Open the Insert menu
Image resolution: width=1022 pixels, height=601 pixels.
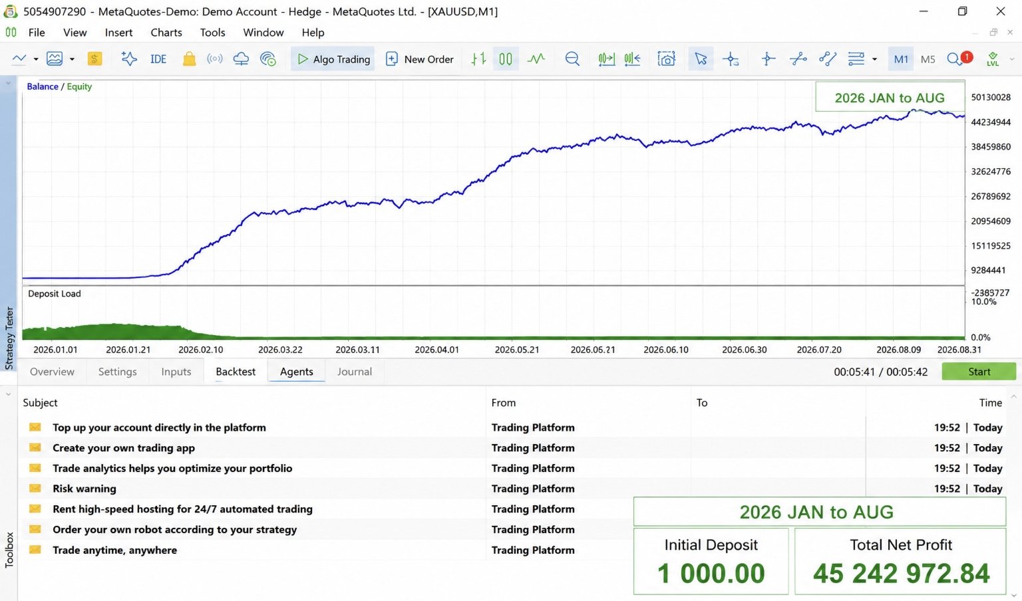[x=118, y=33]
